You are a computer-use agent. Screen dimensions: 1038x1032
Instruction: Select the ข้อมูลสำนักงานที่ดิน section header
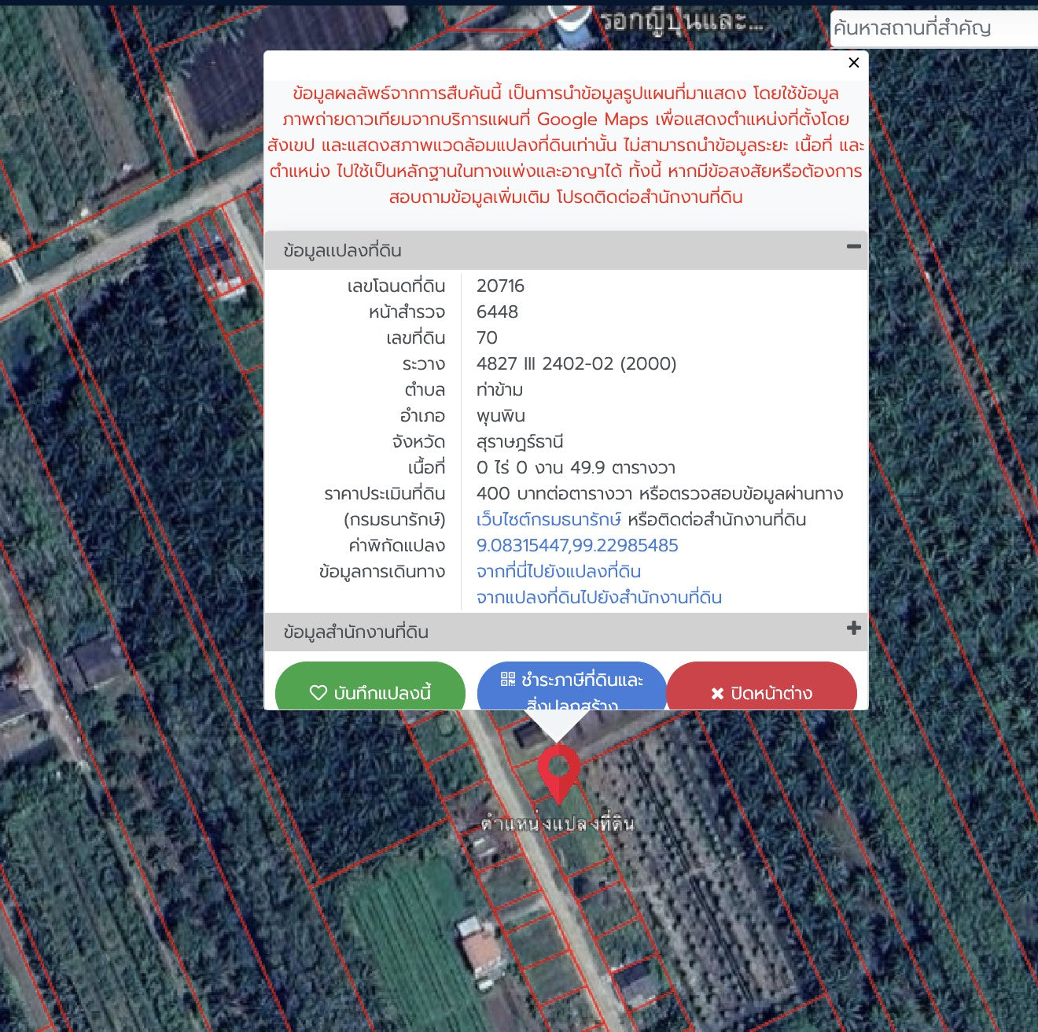[x=355, y=632]
